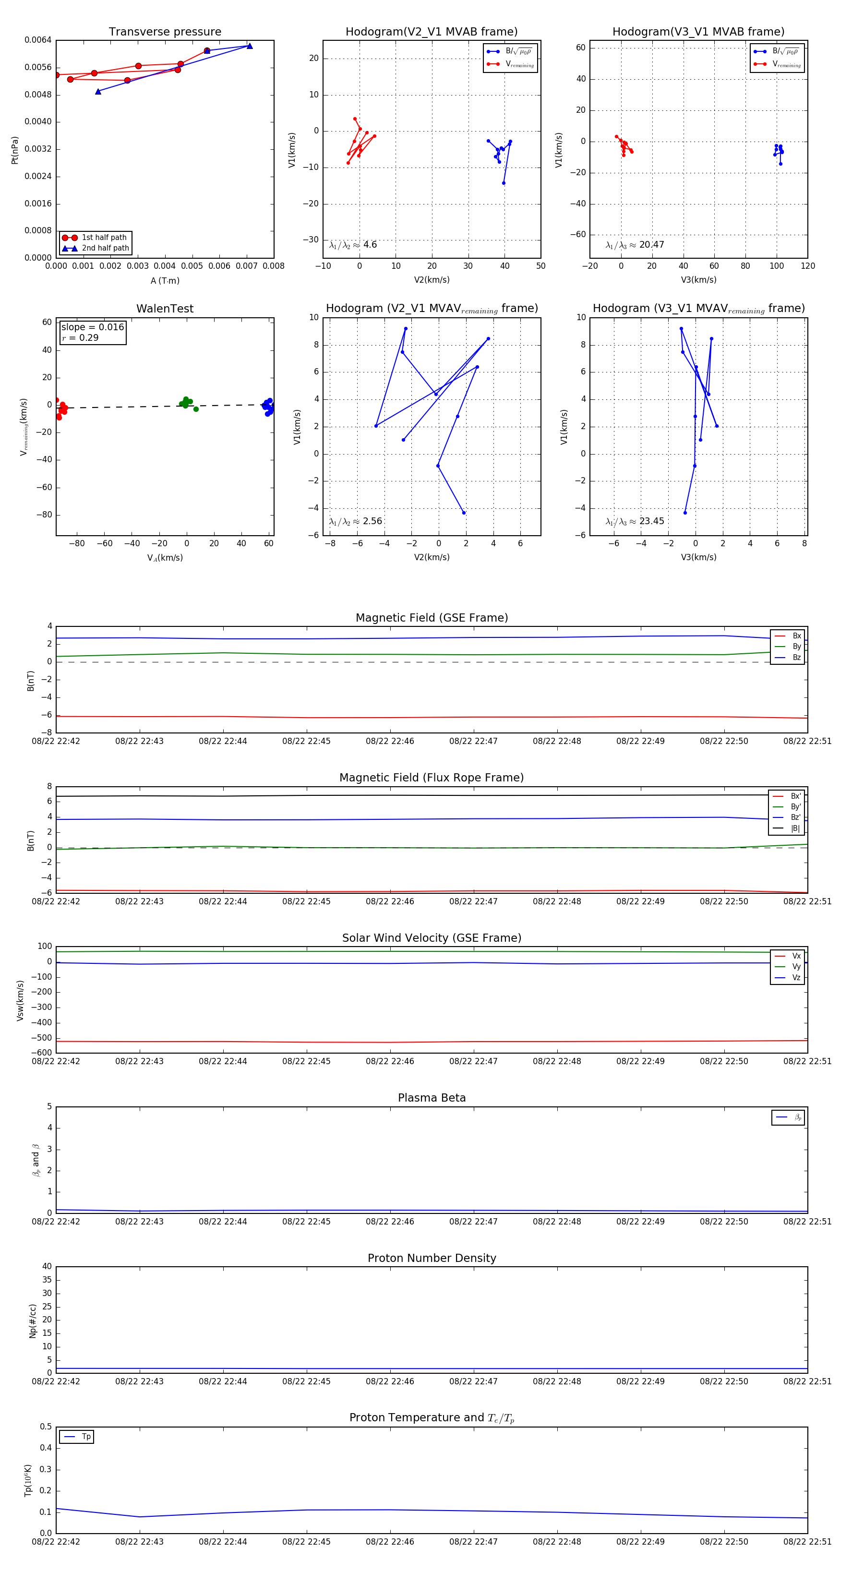Click the "Tp(10^6K)" y-axis label
Image resolution: width=864 pixels, height=1584 pixels.
[x=28, y=1481]
